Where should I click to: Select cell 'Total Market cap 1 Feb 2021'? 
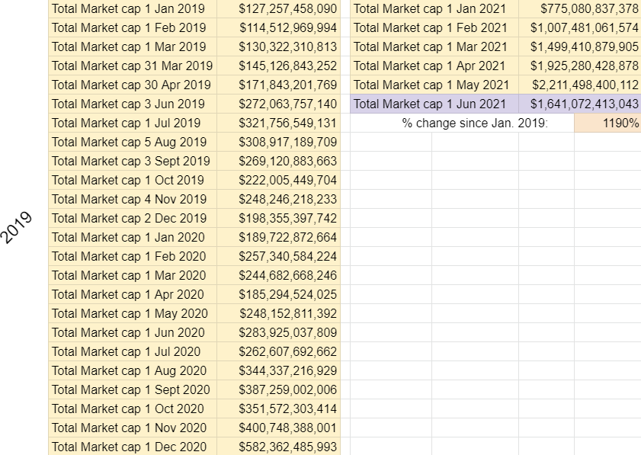coord(434,27)
